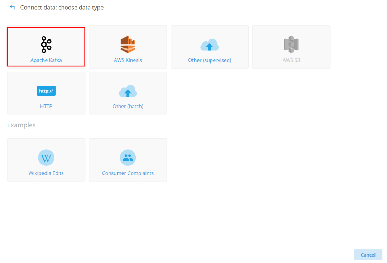Click the Other (batch) label
Screen dimensions: 387x263
pos(128,106)
